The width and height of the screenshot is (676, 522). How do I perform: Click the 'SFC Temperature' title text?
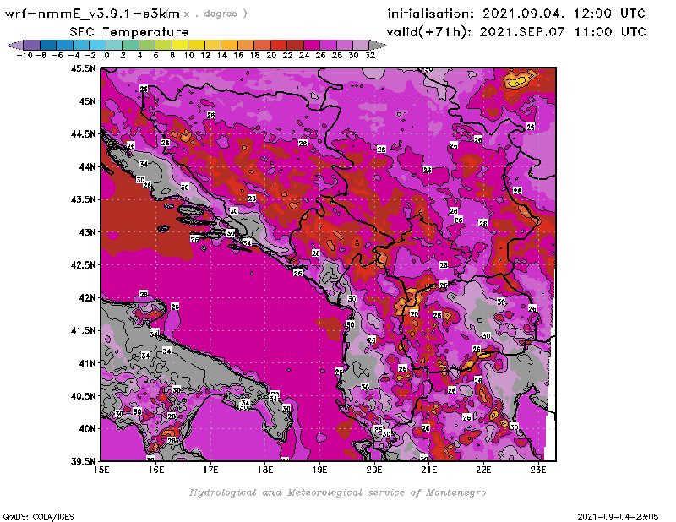[129, 32]
